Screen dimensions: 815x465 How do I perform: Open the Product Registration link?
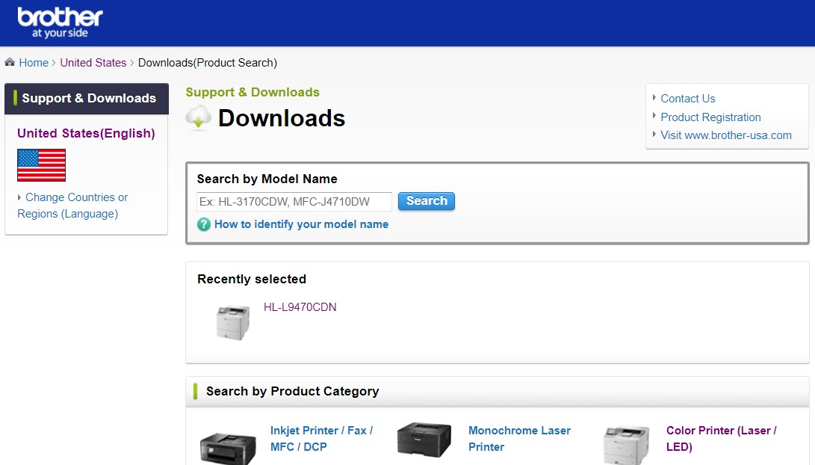point(710,117)
